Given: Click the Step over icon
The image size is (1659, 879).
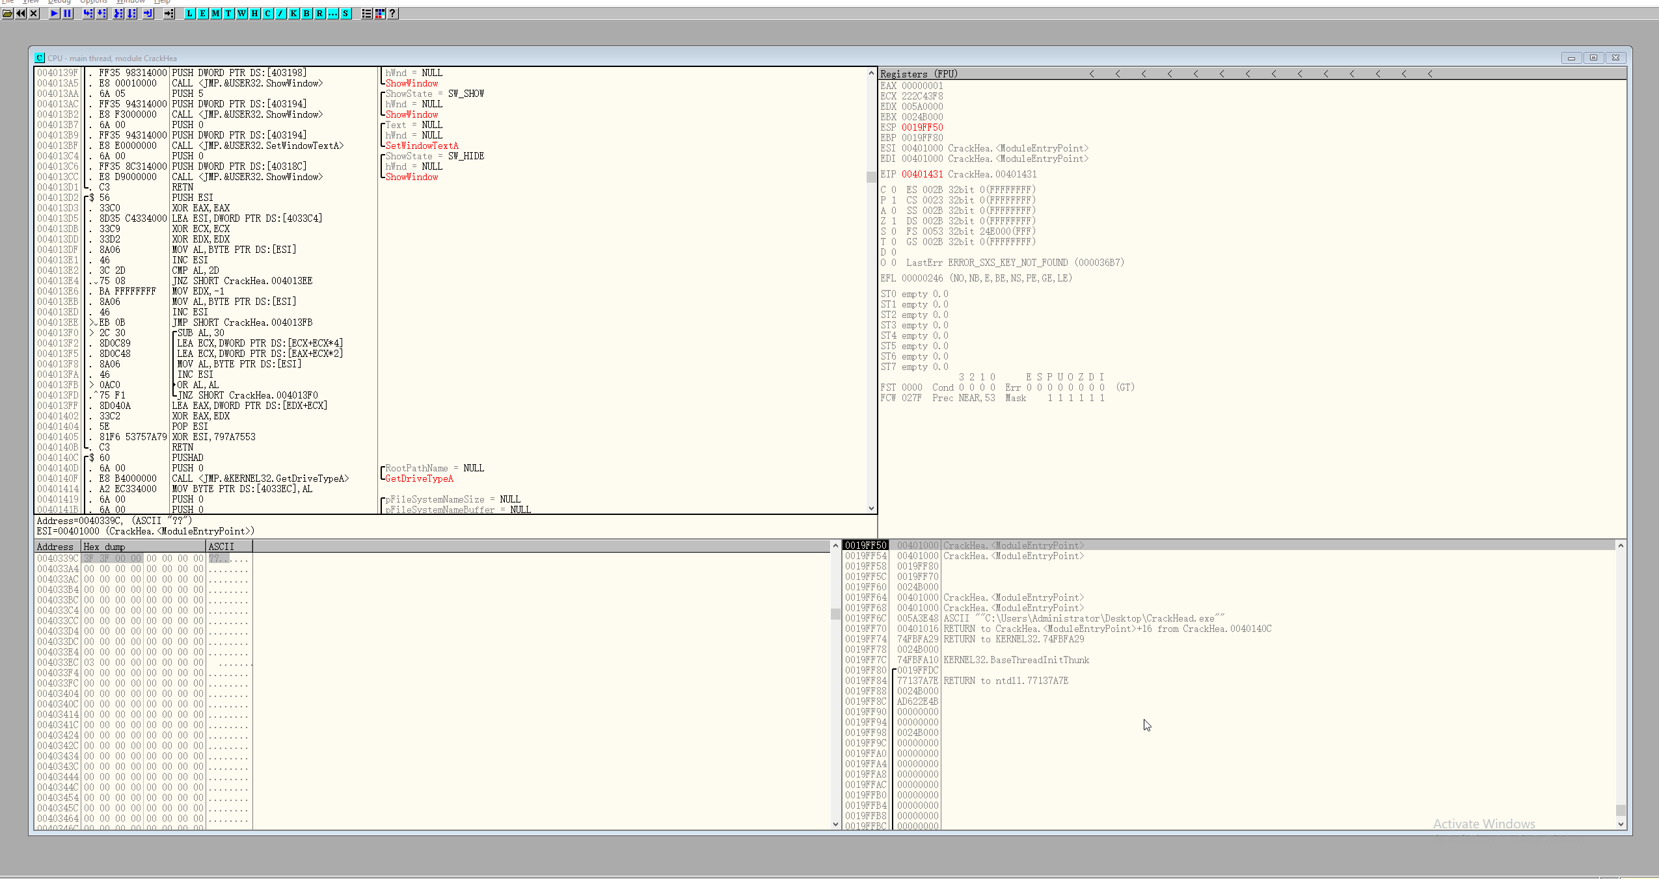Looking at the screenshot, I should 102,13.
